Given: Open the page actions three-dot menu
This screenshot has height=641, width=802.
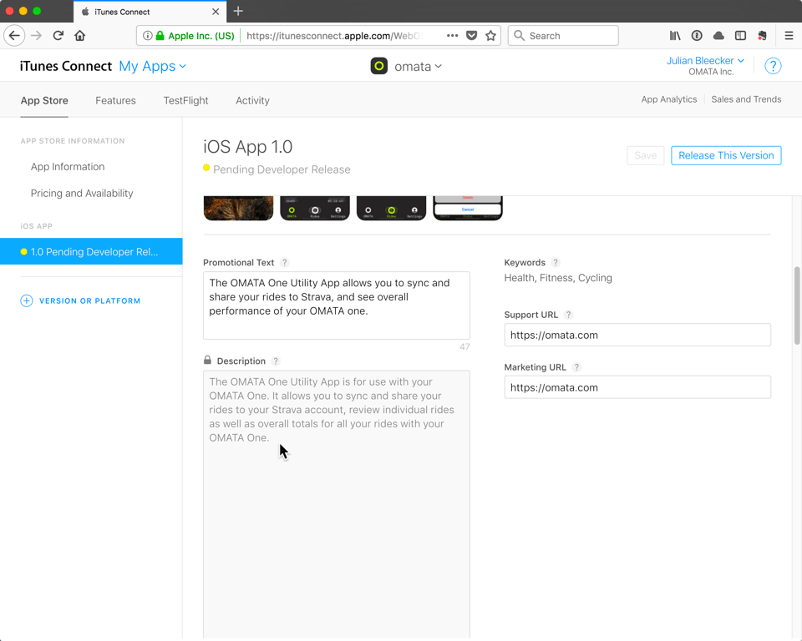Looking at the screenshot, I should pyautogui.click(x=452, y=36).
